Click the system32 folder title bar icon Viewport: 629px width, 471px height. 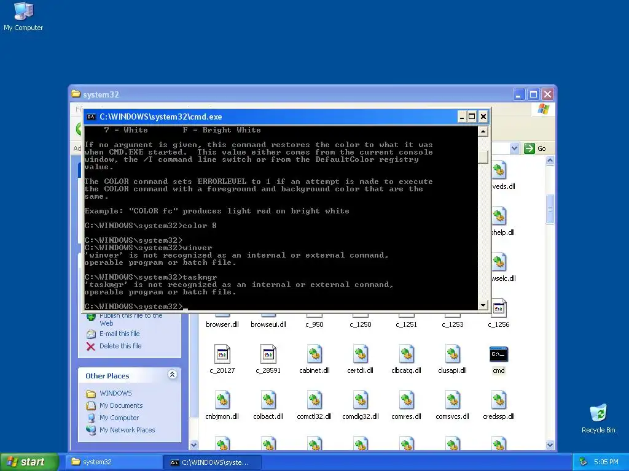76,94
